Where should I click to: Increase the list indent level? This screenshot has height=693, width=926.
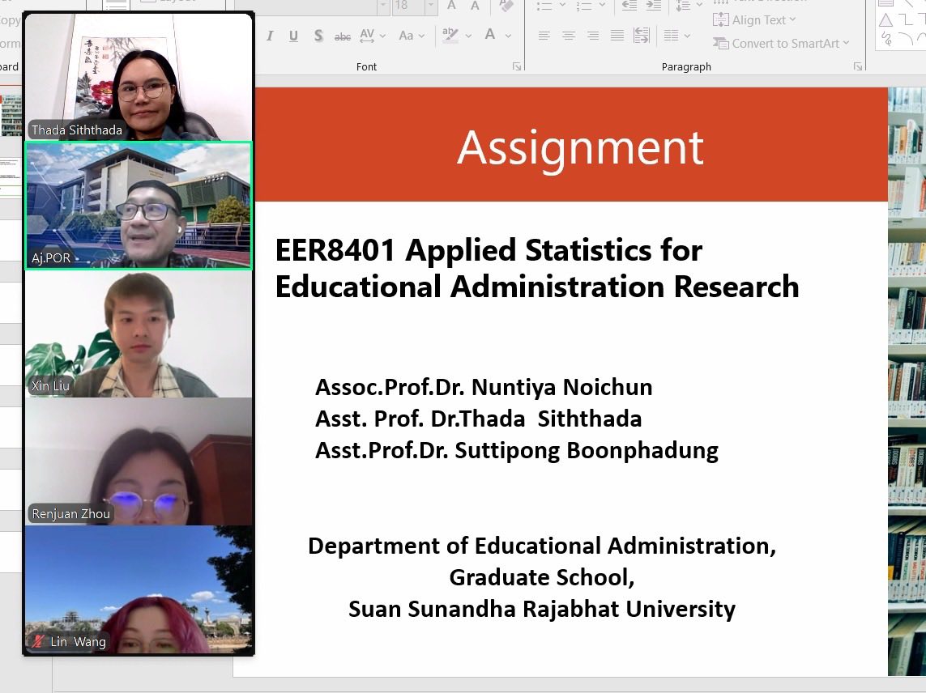pos(652,6)
